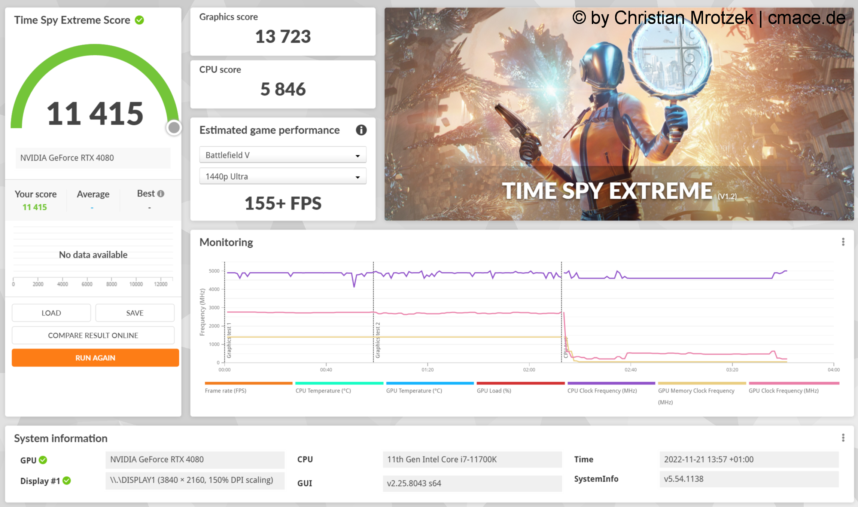Image resolution: width=858 pixels, height=507 pixels.
Task: Click the SAVE button
Action: click(135, 313)
